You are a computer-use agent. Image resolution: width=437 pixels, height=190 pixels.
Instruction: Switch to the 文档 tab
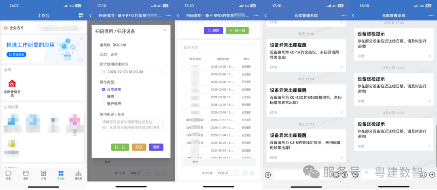(43, 175)
